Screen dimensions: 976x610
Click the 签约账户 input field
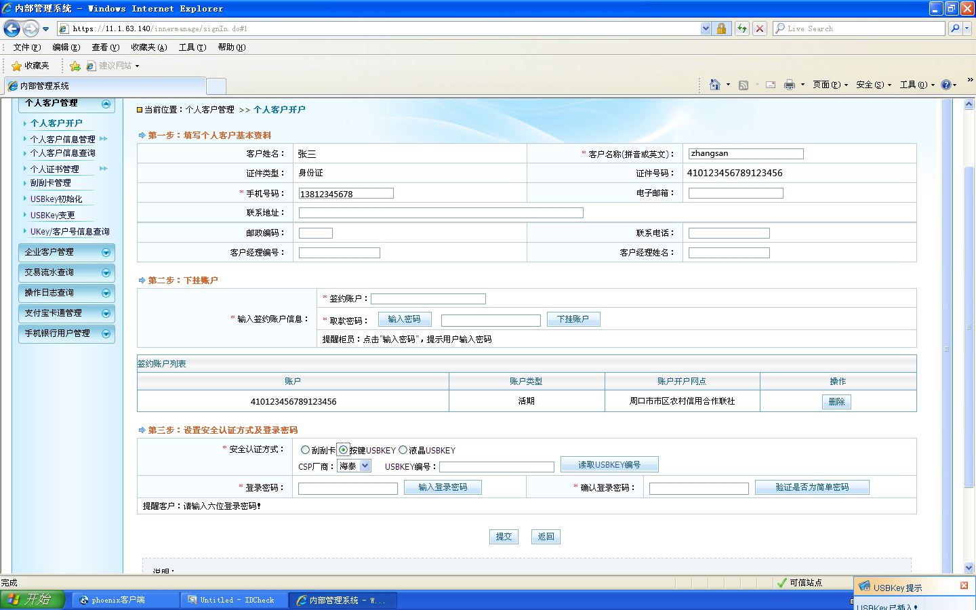[428, 299]
